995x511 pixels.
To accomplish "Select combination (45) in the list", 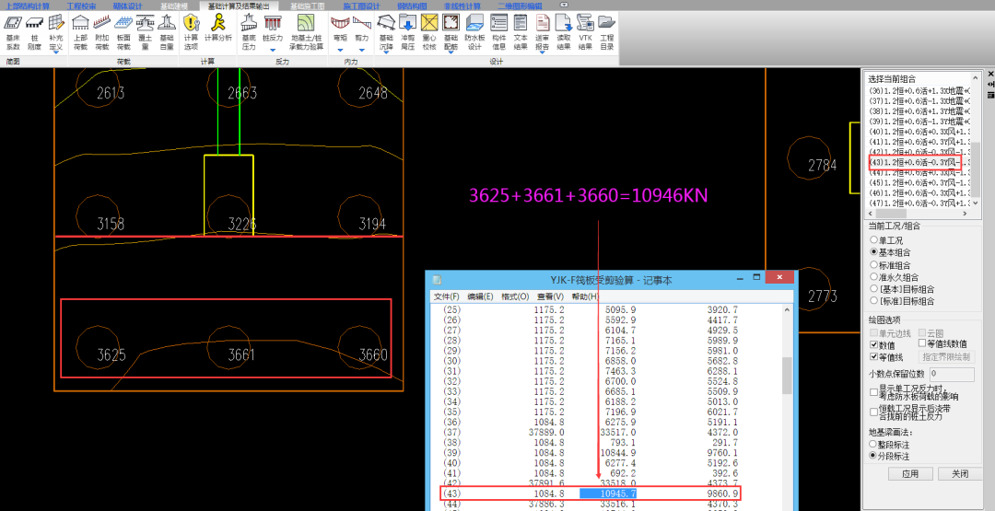I will point(919,183).
